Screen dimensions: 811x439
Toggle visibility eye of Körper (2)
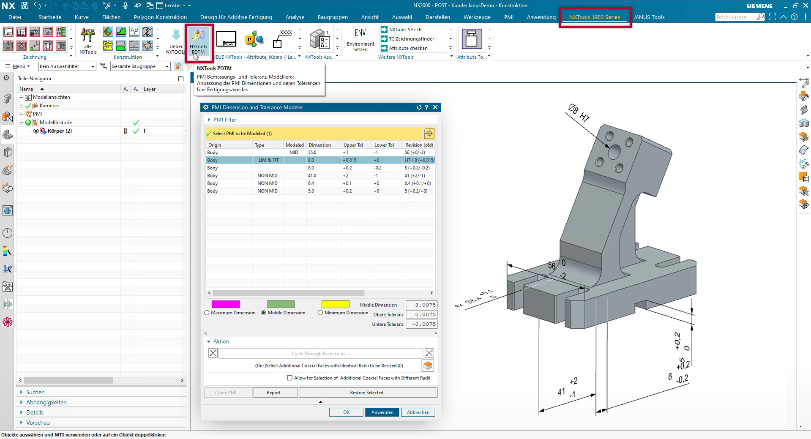[x=36, y=131]
